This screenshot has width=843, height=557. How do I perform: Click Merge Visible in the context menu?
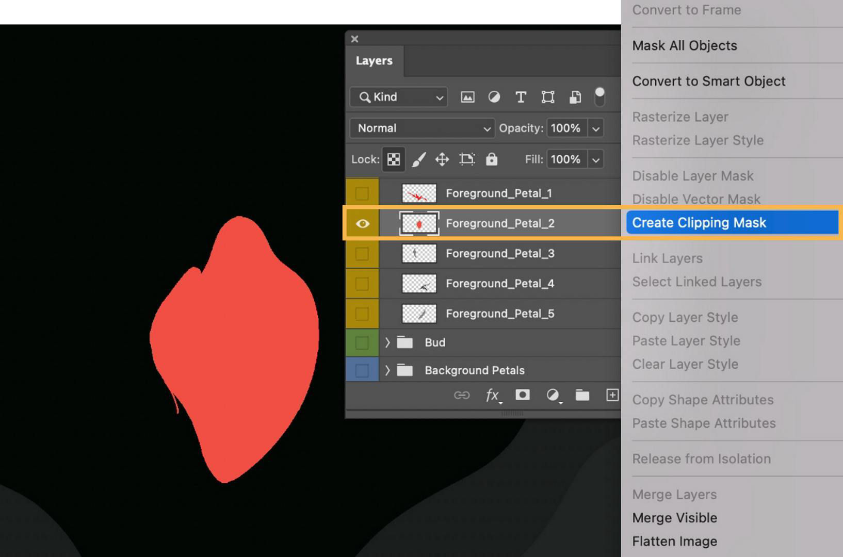coord(674,517)
